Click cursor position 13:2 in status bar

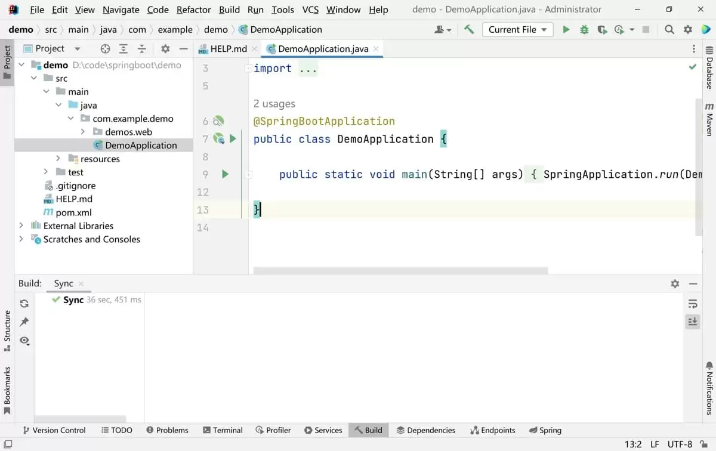tap(633, 444)
